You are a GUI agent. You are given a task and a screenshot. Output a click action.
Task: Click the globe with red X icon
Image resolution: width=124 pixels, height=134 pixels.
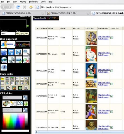point(26,60)
